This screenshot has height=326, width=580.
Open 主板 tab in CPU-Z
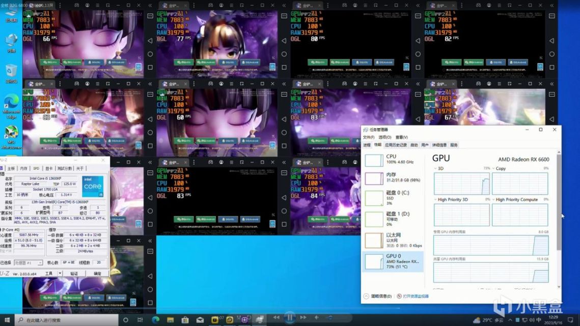pos(11,168)
